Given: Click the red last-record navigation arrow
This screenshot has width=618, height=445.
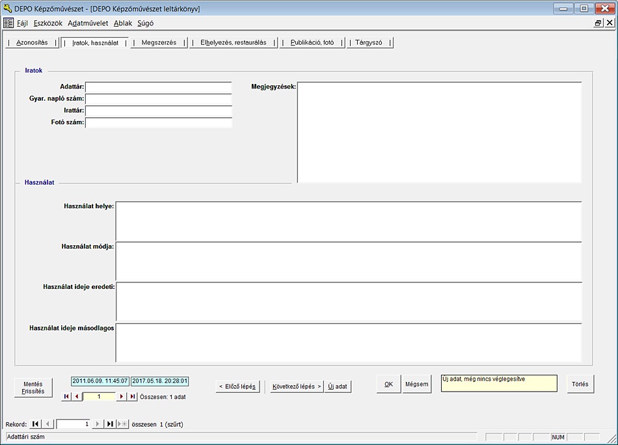Looking at the screenshot, I should 132,396.
